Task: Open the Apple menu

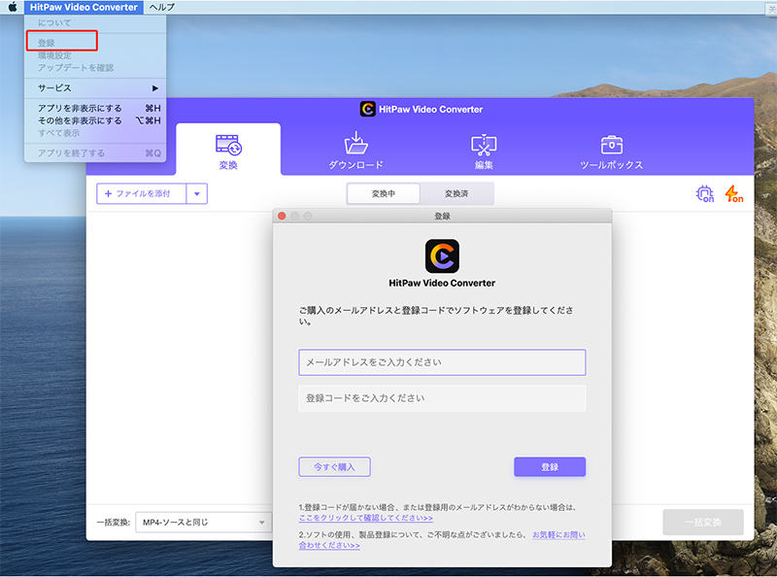Action: tap(13, 7)
